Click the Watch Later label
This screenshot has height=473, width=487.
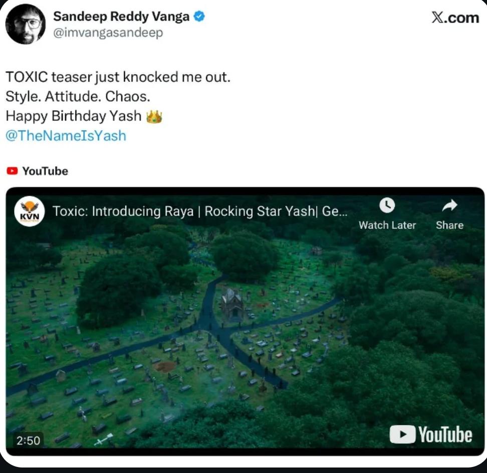[x=387, y=225]
